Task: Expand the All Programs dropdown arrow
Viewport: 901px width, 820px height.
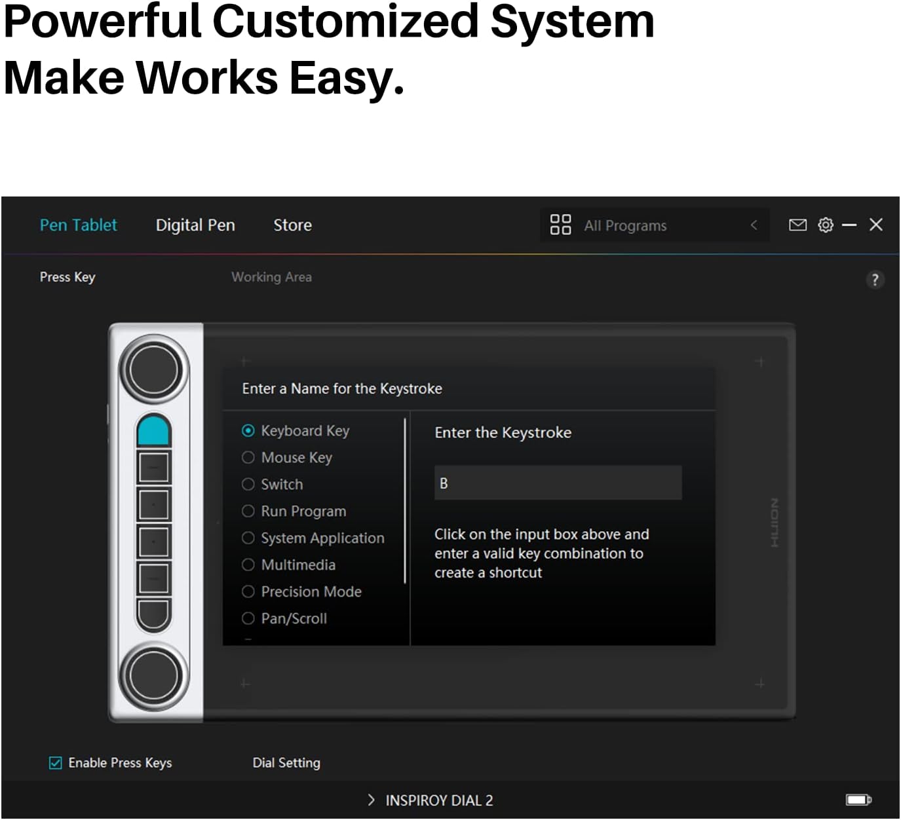Action: point(754,225)
